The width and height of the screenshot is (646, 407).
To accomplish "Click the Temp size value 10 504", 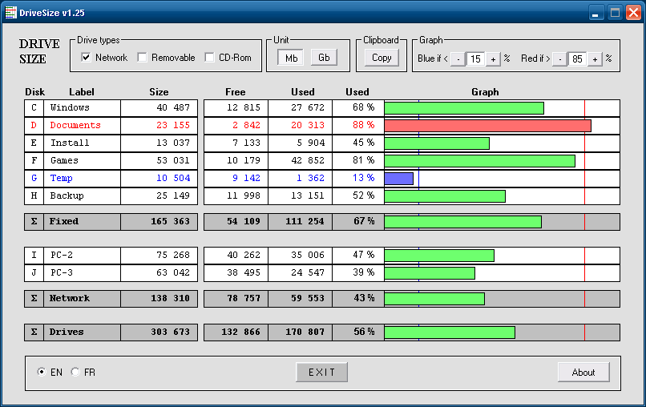I will (x=173, y=178).
